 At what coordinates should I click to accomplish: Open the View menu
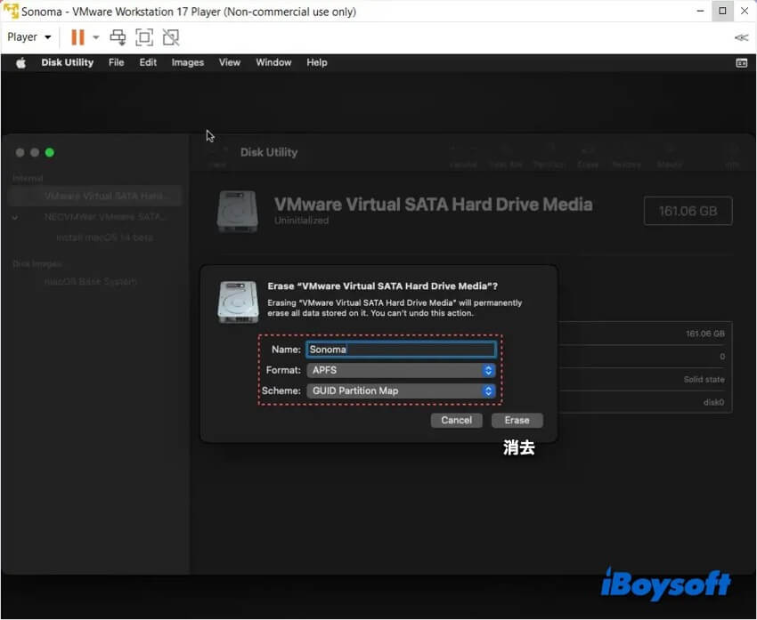click(229, 62)
